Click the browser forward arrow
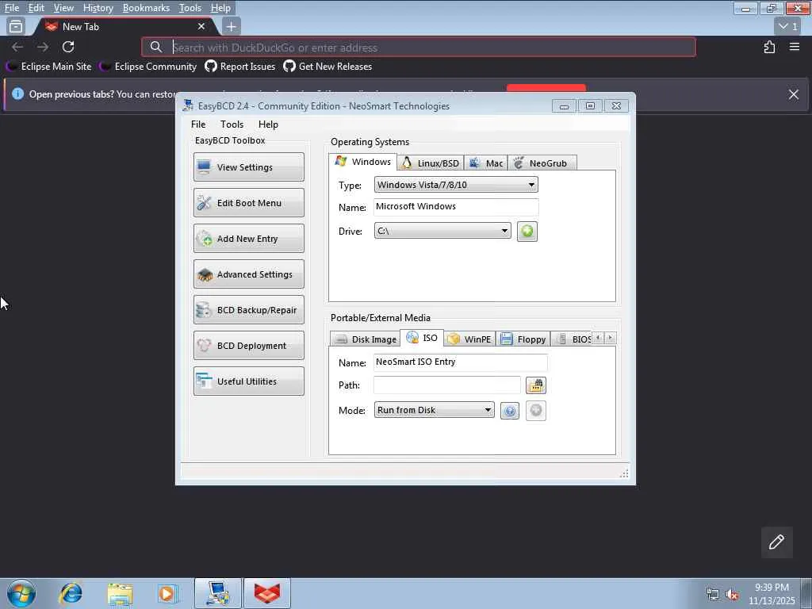 [43, 47]
